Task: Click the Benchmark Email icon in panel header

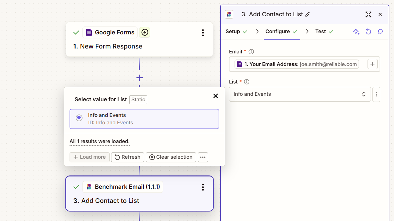Action: (x=229, y=14)
